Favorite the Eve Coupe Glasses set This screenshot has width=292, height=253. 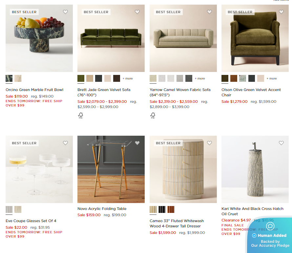[65, 143]
